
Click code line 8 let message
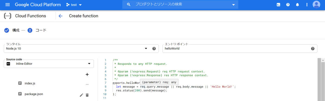[x=176, y=86]
